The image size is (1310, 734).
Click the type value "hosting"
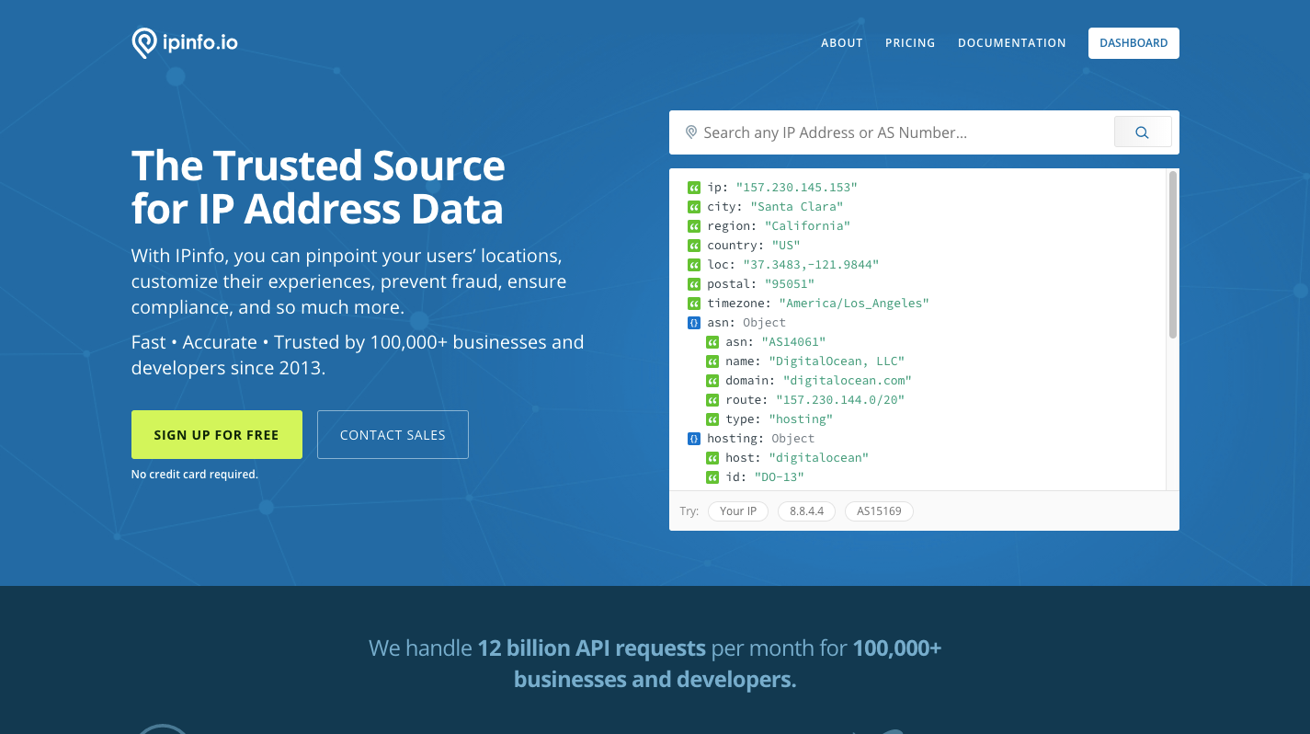point(801,419)
